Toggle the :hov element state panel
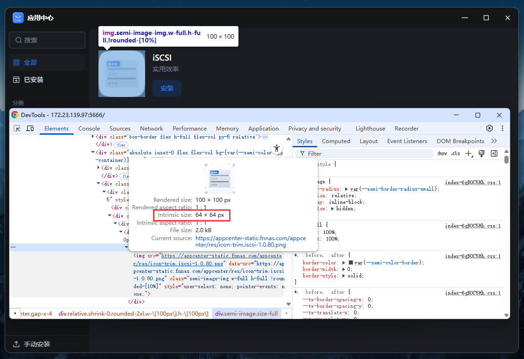Image resolution: width=524 pixels, height=359 pixels. point(442,153)
